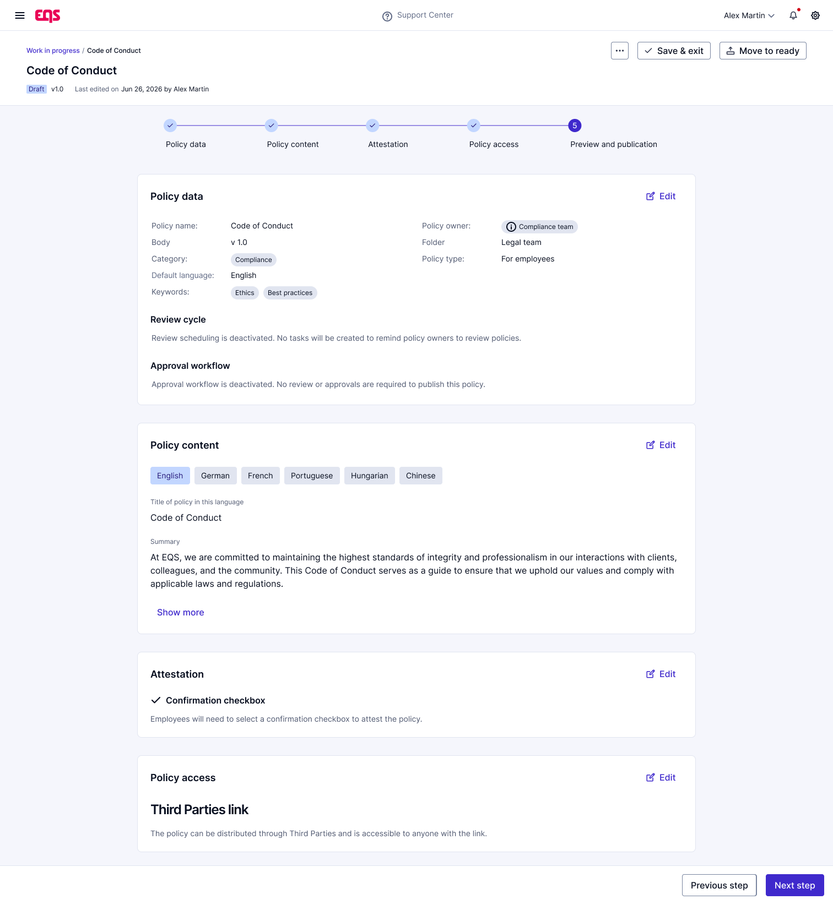The height and width of the screenshot is (905, 833).
Task: Click the Previous step button
Action: (720, 885)
